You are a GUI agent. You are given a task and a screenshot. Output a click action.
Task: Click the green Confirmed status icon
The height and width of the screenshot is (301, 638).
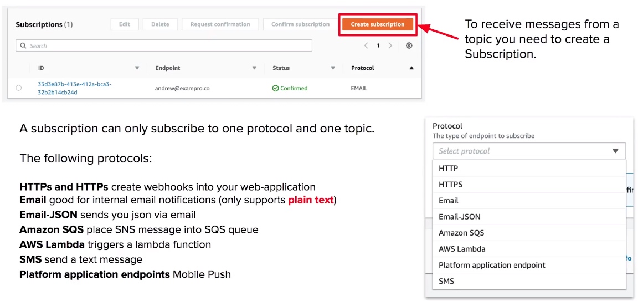[275, 88]
